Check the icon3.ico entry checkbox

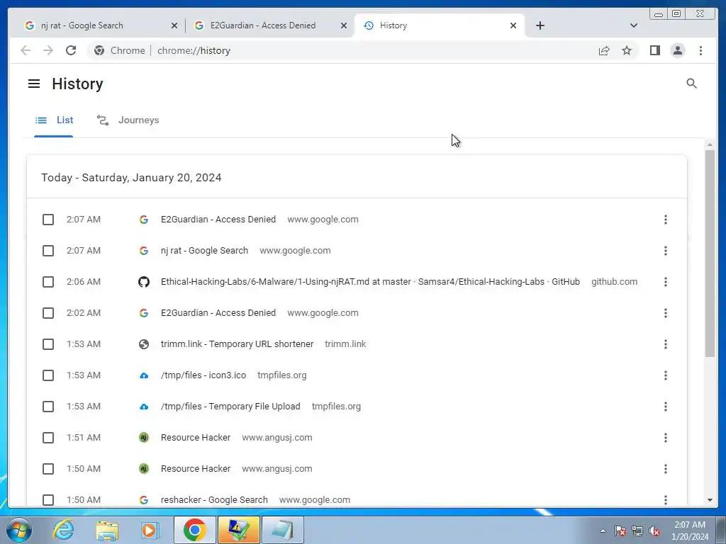tap(48, 375)
